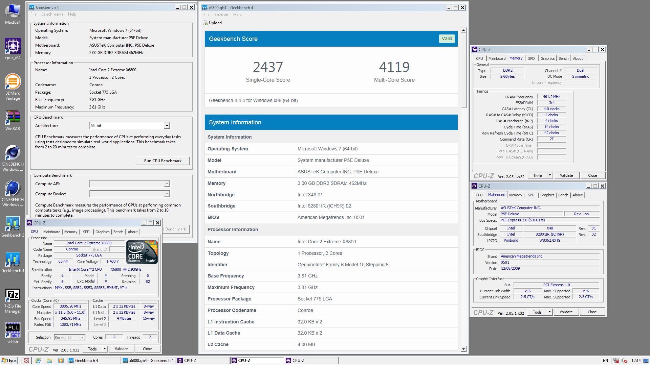The height and width of the screenshot is (365, 650).
Task: Open Help menu in x6800.gb4 window
Action: click(237, 15)
